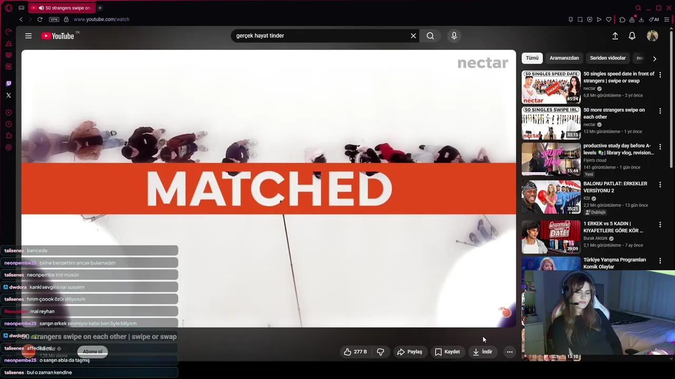The width and height of the screenshot is (675, 379).
Task: Subscribe with 'Abone ol' button
Action: click(x=92, y=352)
